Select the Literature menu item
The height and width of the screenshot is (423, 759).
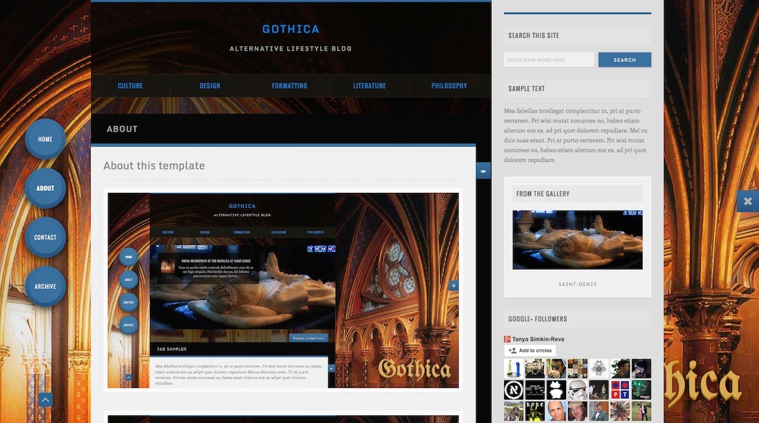pos(369,86)
